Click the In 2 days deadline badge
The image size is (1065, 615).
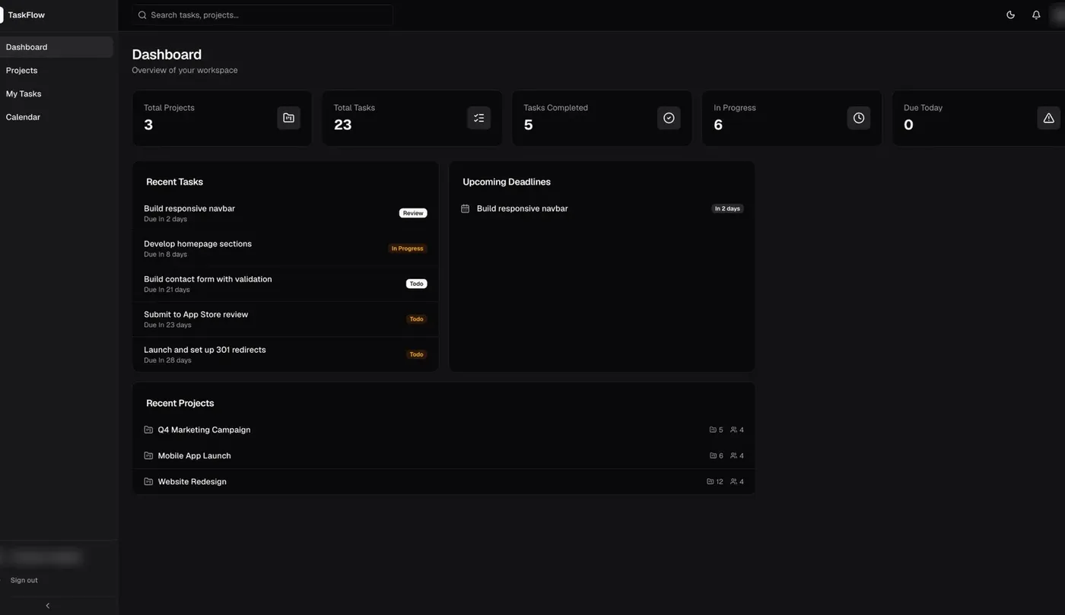(x=727, y=208)
